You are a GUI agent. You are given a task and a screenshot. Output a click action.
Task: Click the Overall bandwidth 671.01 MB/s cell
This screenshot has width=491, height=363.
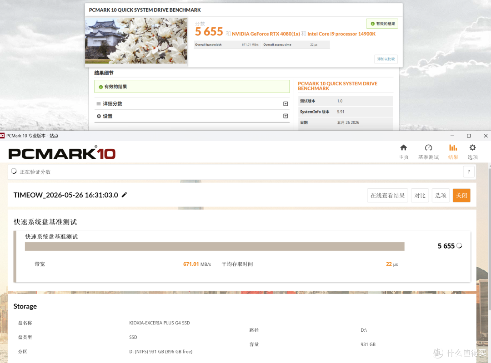click(228, 45)
